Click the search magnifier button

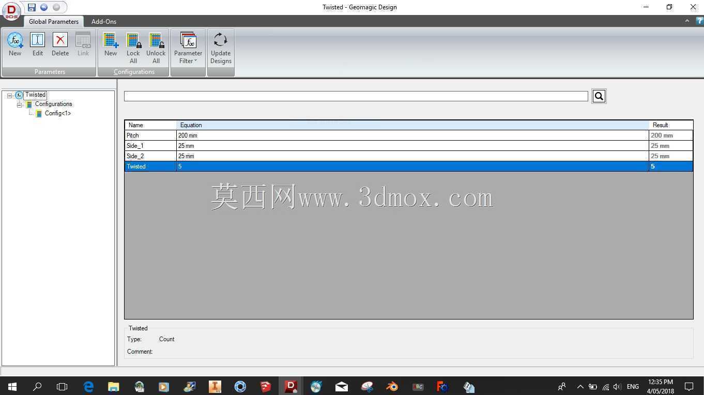pyautogui.click(x=599, y=96)
